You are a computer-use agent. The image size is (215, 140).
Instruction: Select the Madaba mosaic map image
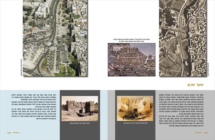pos(132,59)
